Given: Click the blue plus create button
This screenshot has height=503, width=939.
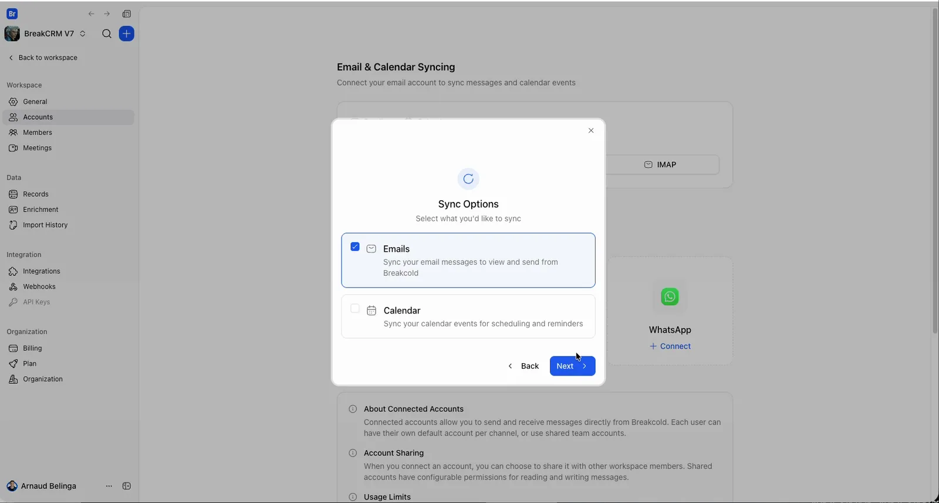Looking at the screenshot, I should (x=126, y=34).
